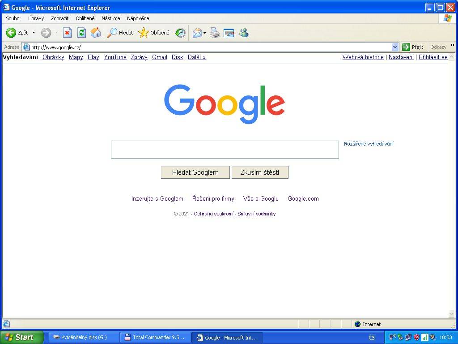Open the Nastavení link
458x344 pixels.
point(401,57)
